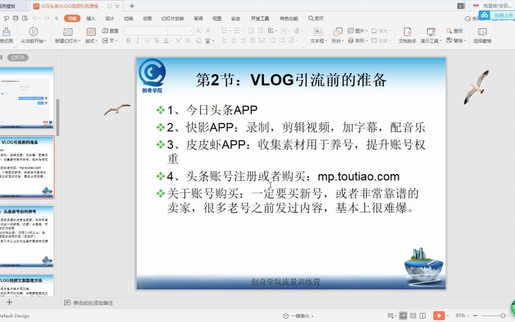The image size is (515, 322).
Task: Click the subscript X₂ icon
Action: pyautogui.click(x=188, y=41)
